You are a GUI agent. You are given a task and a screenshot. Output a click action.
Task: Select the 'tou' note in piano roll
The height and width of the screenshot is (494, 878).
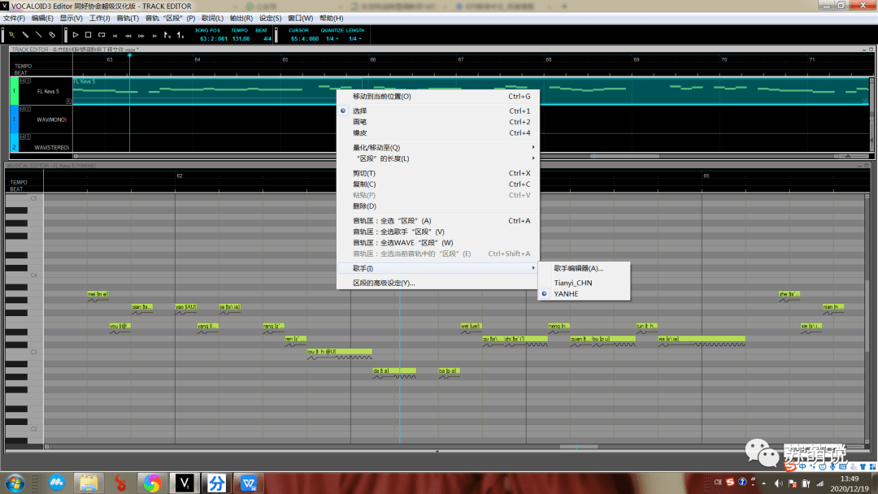[339, 352]
